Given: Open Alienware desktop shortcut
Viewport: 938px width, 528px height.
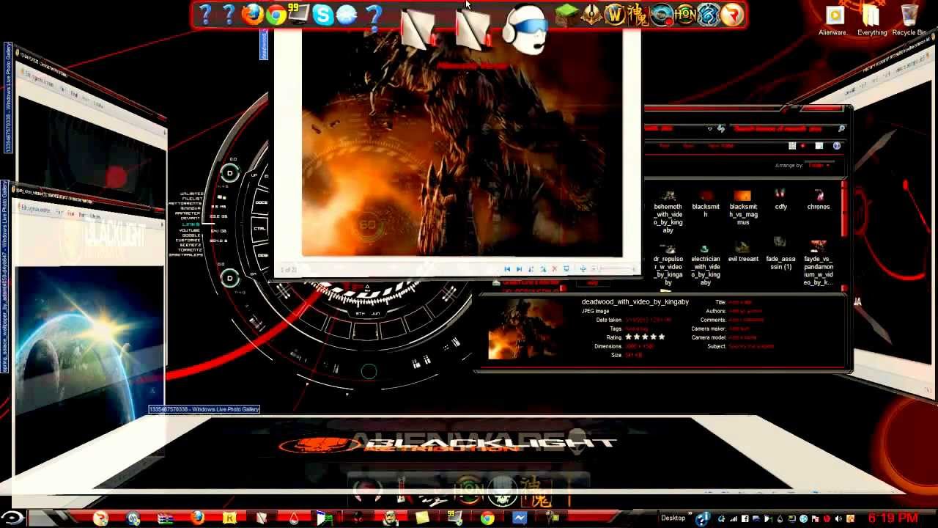Looking at the screenshot, I should pos(832,21).
